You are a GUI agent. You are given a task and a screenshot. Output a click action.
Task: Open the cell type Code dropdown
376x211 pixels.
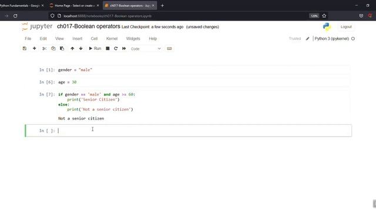(x=146, y=49)
